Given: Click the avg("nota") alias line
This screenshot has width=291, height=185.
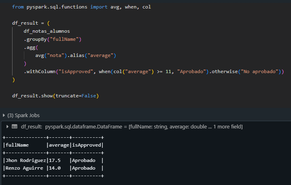Looking at the screenshot, I should 76,55.
